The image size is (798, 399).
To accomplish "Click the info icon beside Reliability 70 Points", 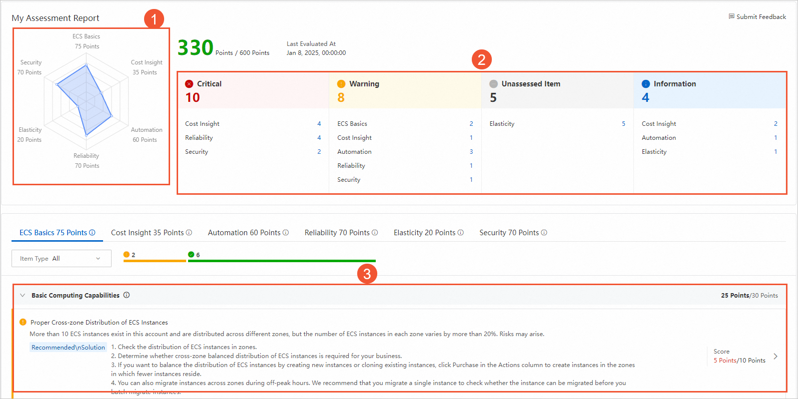I will pos(375,233).
